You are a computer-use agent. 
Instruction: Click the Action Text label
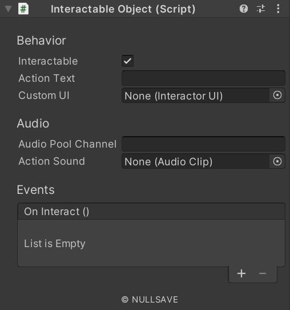47,78
